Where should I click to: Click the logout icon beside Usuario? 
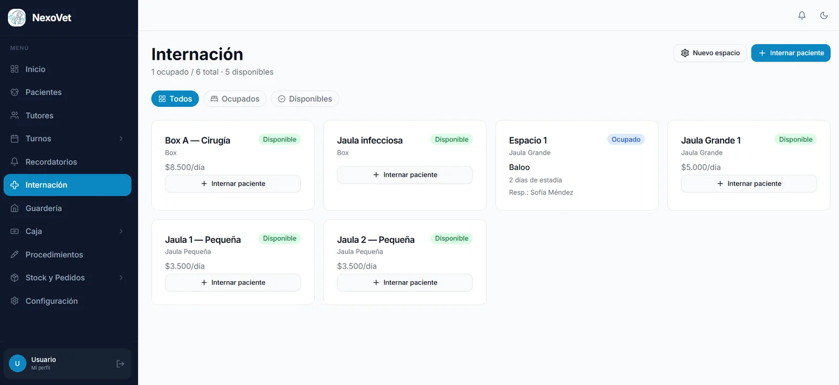(120, 363)
